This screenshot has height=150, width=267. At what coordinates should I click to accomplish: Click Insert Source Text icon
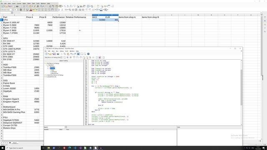[x=97, y=57]
